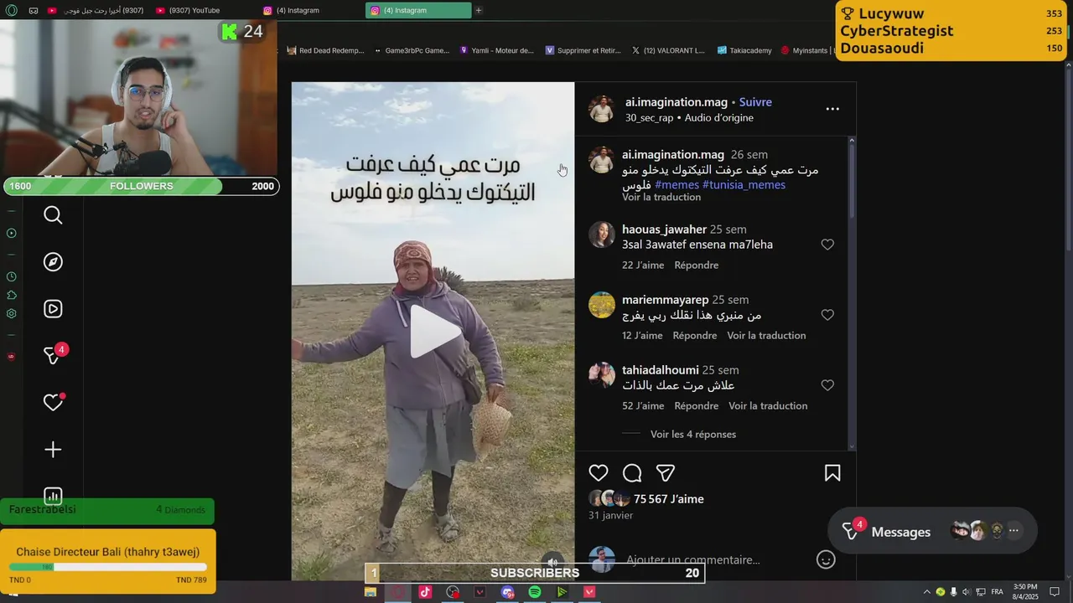The image size is (1073, 603).
Task: Open the Red Dead Redemp... bookmark
Action: click(x=325, y=50)
